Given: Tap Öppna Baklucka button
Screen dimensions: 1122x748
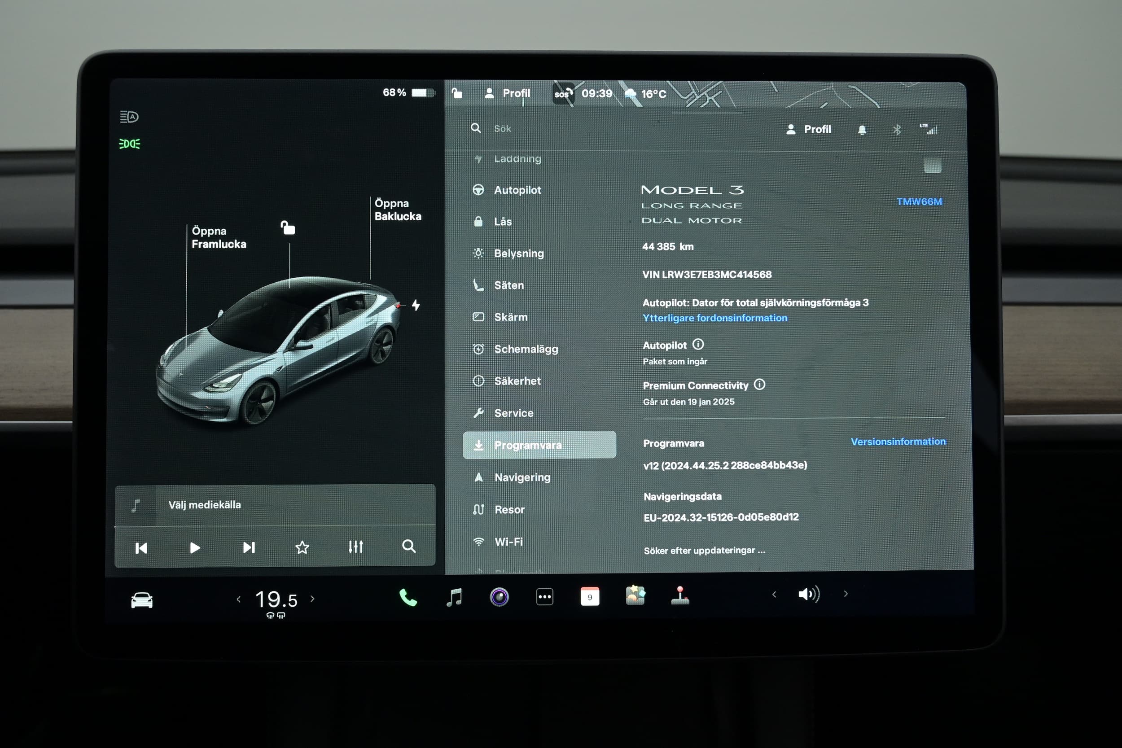Looking at the screenshot, I should click(x=397, y=210).
